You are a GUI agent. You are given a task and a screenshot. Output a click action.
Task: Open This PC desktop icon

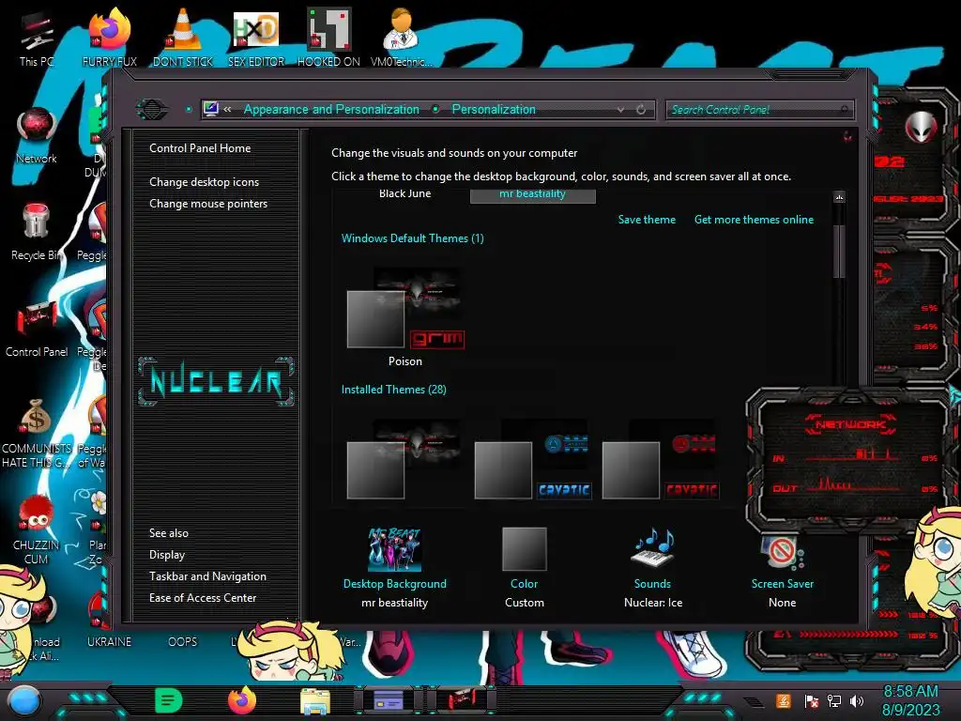(37, 39)
